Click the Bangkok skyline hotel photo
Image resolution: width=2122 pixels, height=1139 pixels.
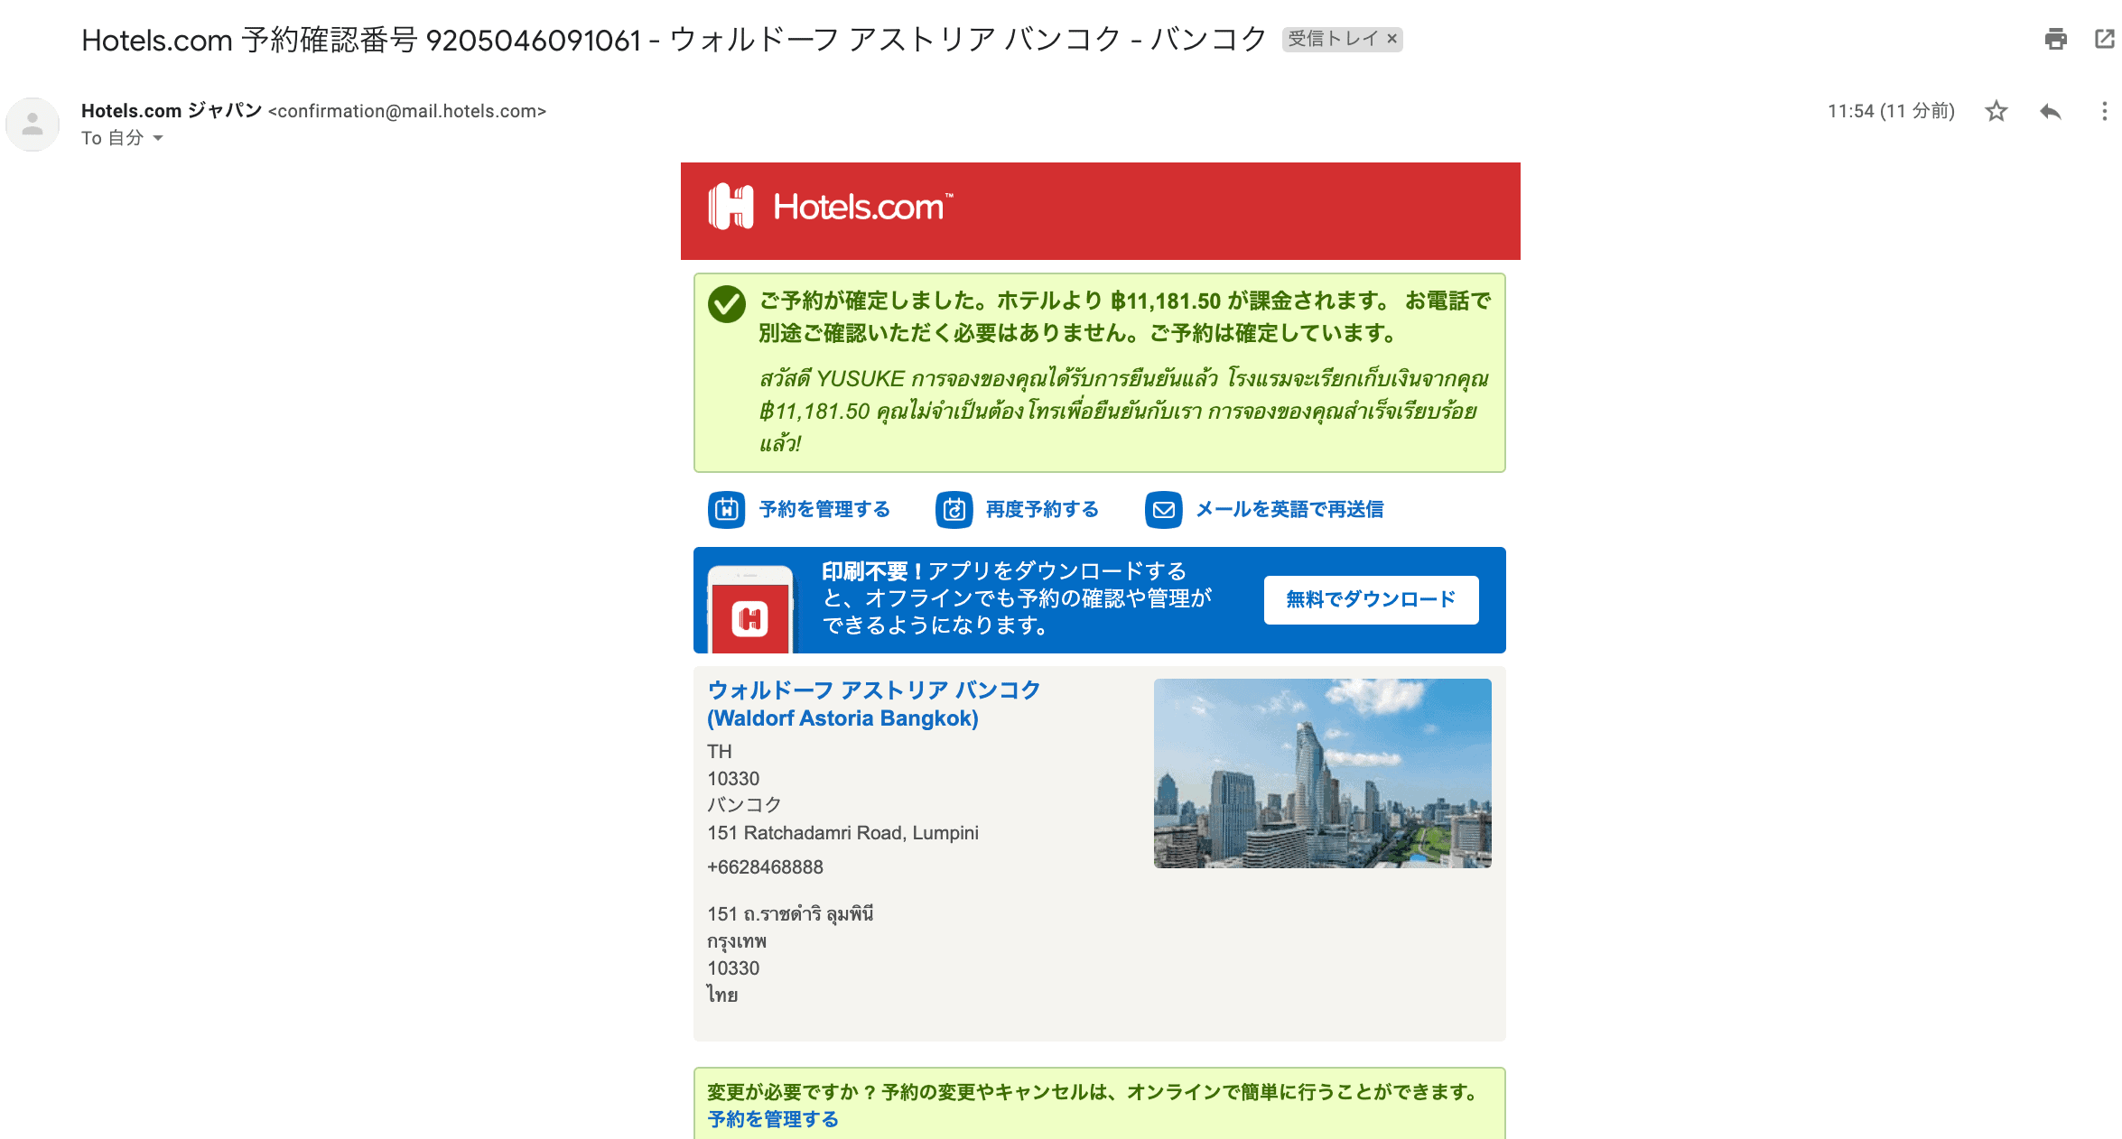coord(1323,773)
